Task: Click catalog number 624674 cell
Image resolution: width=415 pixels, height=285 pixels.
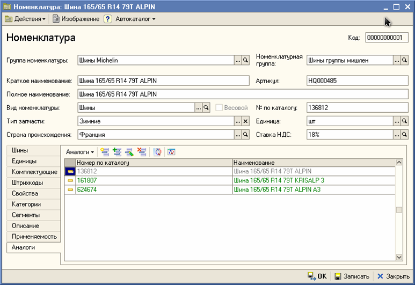Action: click(154, 190)
